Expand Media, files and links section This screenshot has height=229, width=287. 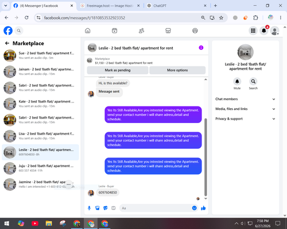click(245, 109)
